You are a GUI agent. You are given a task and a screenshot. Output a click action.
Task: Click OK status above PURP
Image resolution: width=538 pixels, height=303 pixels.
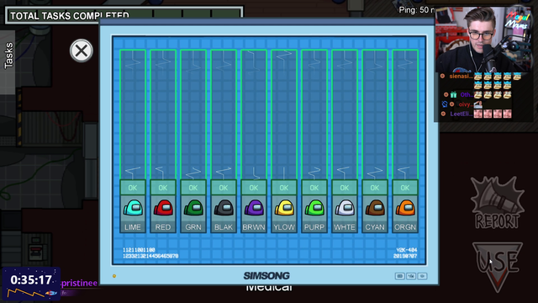[x=314, y=188]
